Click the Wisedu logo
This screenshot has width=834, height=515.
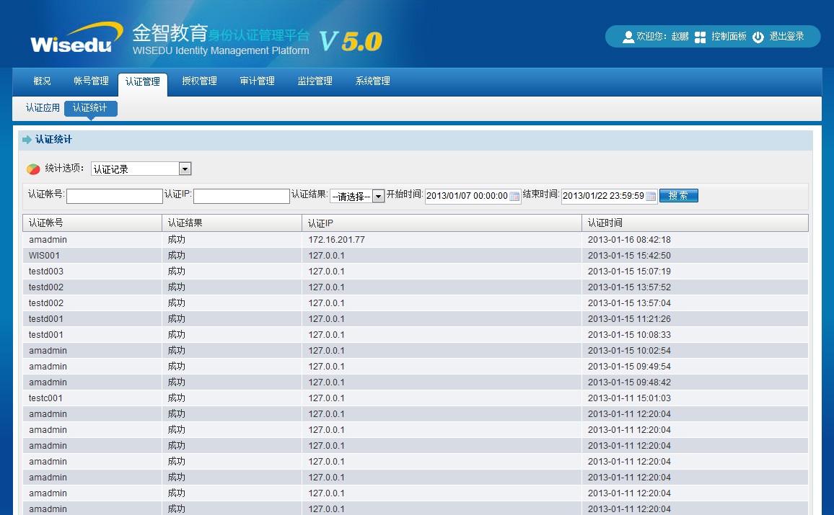click(x=71, y=38)
